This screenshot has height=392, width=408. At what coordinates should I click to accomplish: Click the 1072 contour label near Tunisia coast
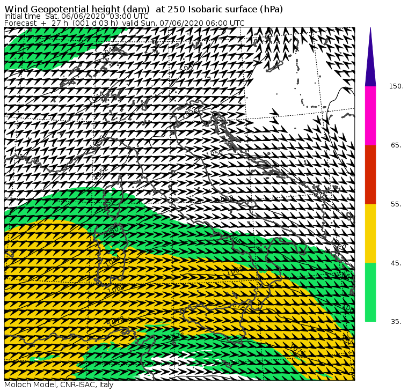click(x=115, y=322)
